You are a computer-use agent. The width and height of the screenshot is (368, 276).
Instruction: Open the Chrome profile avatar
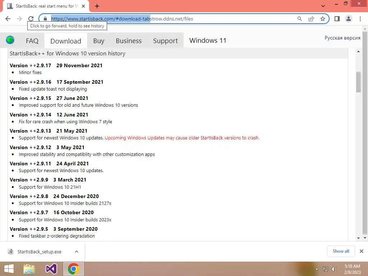pos(349,19)
